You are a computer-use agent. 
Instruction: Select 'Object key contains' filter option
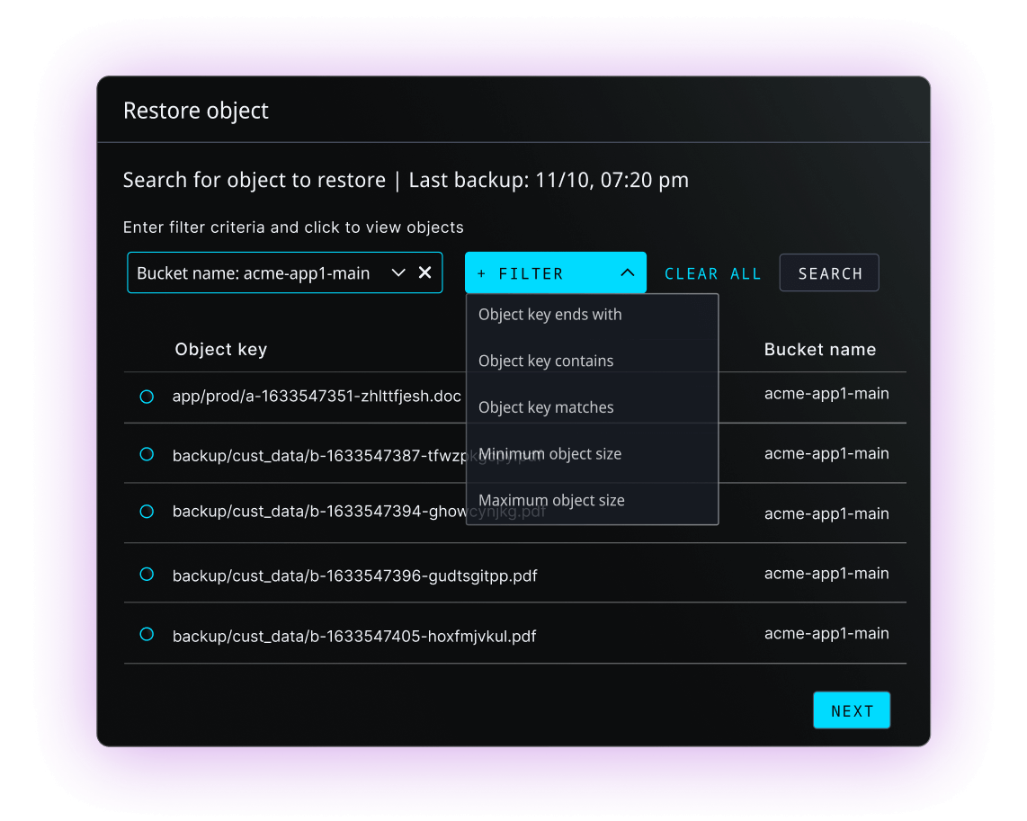pos(546,361)
